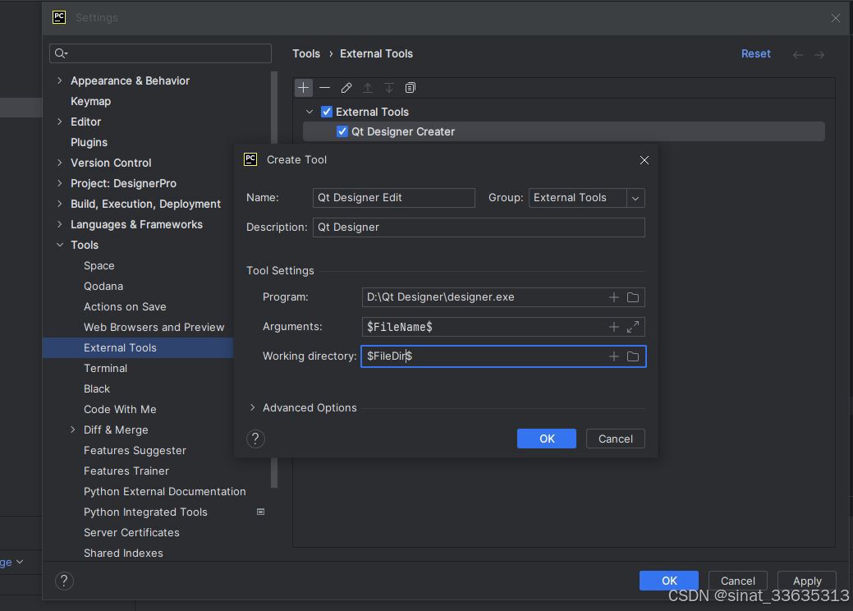Select Qt Designer Creater tool row
Screen dimensions: 853x611
[x=563, y=131]
